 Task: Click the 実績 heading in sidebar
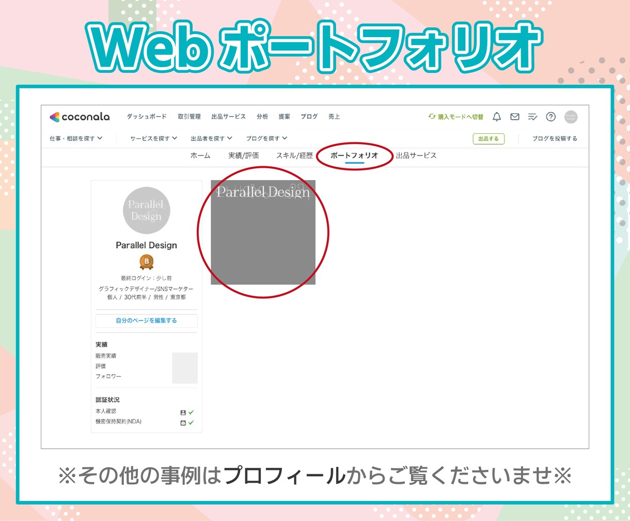click(101, 344)
